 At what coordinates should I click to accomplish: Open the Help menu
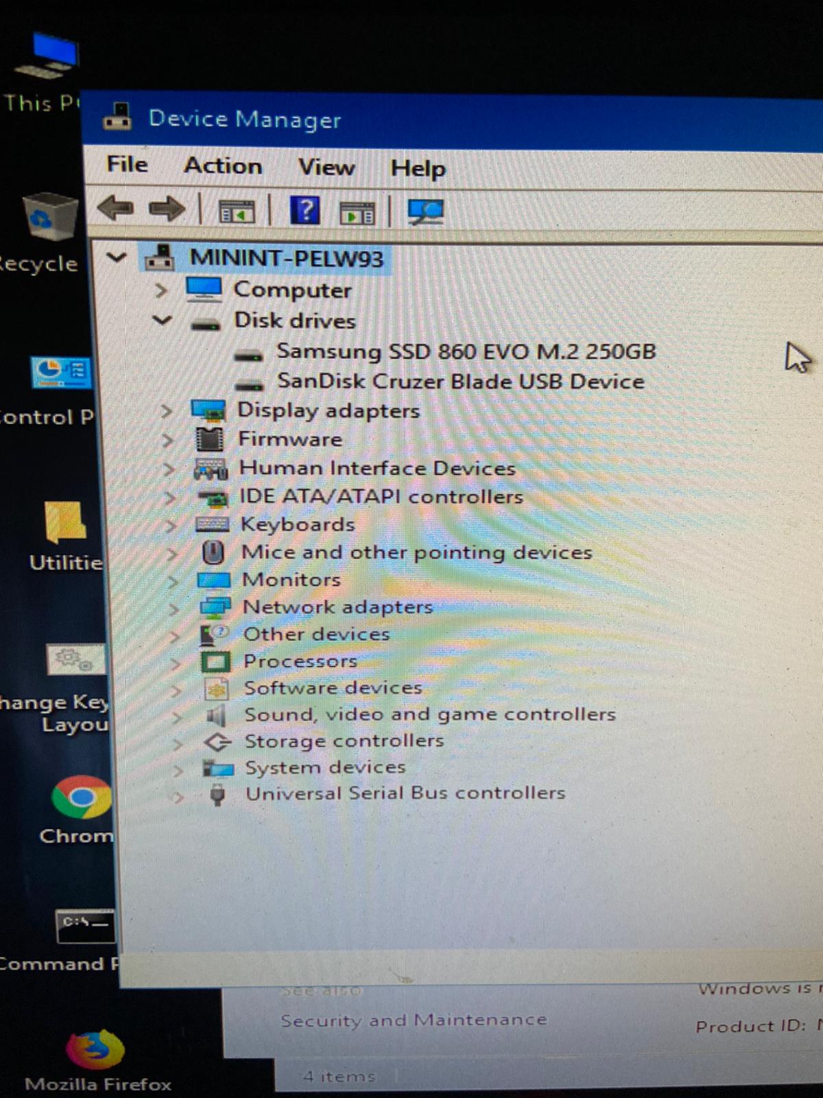click(418, 169)
